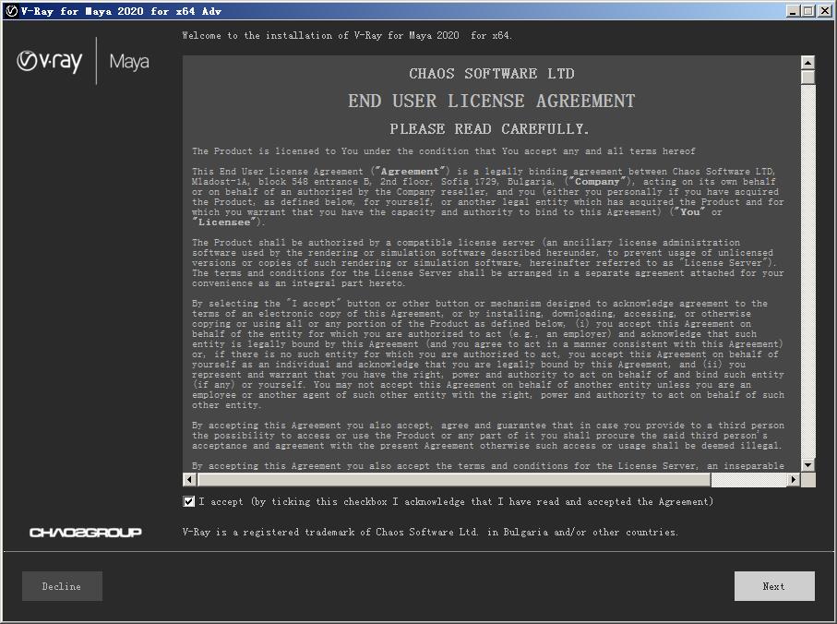Click the "CHAOS SOFTWARE LTD" heading

click(x=492, y=74)
